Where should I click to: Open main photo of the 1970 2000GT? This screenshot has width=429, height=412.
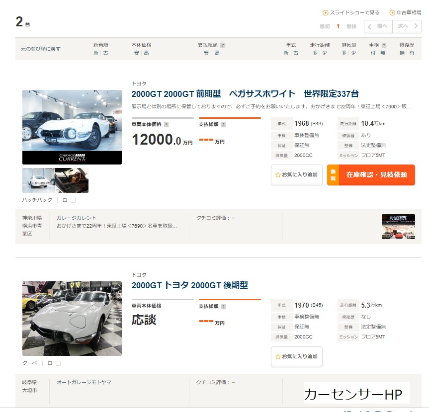tap(72, 319)
